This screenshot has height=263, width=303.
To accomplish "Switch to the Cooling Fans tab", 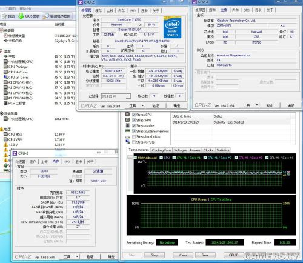I will (161, 150).
